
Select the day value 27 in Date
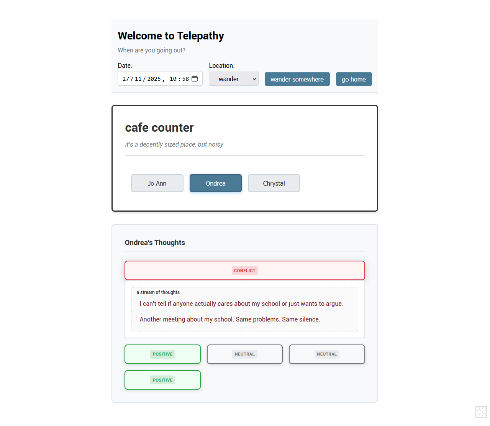126,79
